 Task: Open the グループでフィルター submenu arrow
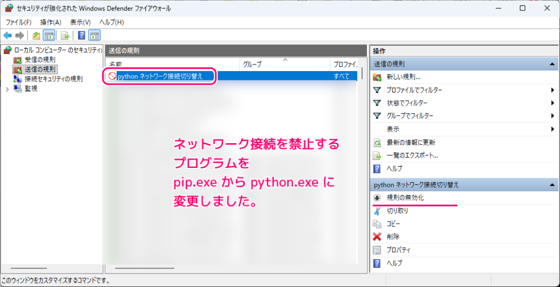552,116
